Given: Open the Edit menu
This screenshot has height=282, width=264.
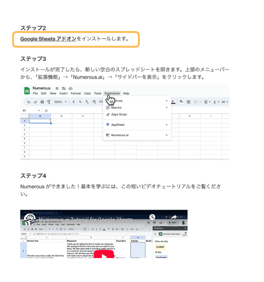Looking at the screenshot, I should [x=44, y=93].
